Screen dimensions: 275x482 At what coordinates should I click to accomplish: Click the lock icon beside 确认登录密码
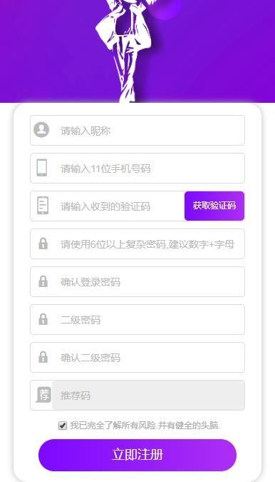43,281
